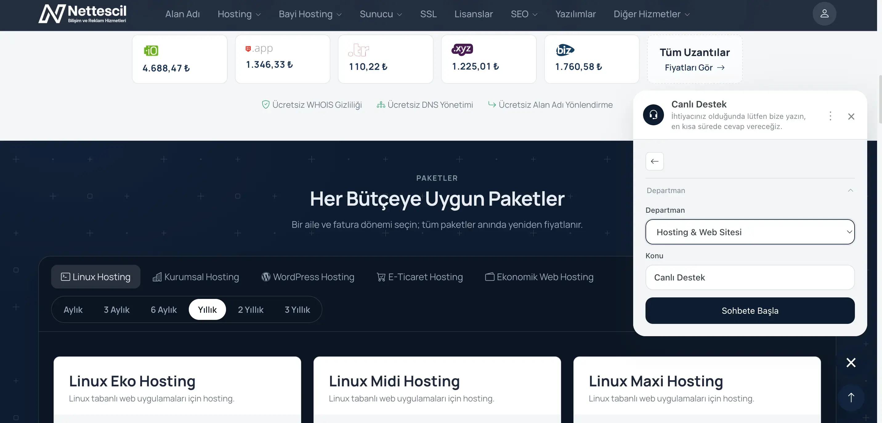The image size is (882, 423).
Task: Open the chat options three-dot menu
Action: (x=830, y=116)
